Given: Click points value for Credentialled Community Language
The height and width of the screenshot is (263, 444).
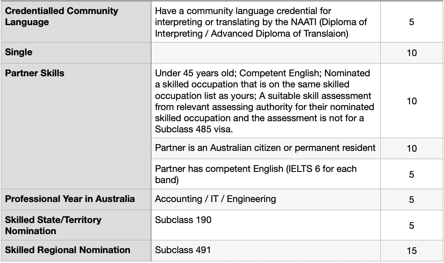Looking at the screenshot, I should click(x=411, y=22).
